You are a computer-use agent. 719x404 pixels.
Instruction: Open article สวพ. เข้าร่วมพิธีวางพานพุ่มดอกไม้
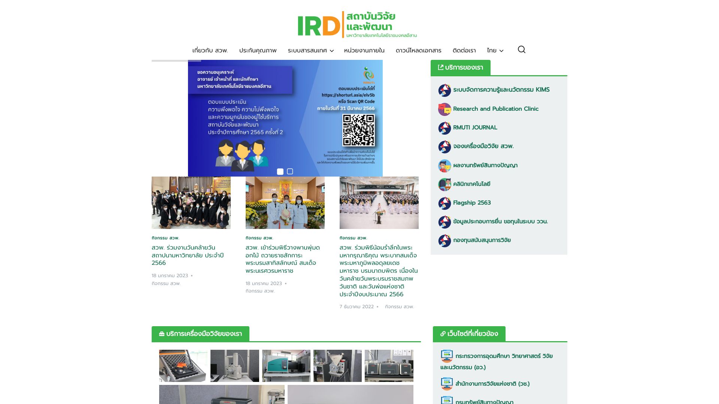[x=283, y=259]
